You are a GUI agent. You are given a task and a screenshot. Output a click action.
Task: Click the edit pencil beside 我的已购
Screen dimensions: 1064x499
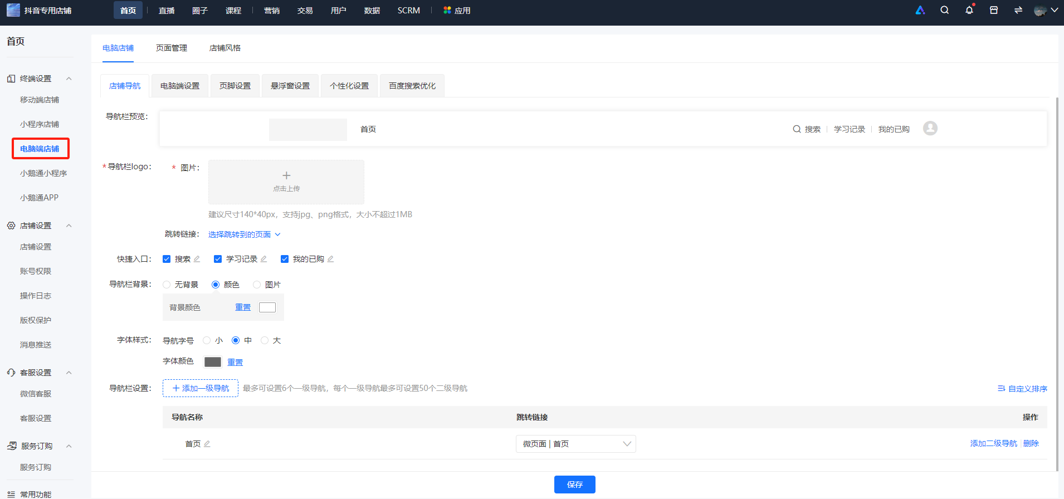330,259
